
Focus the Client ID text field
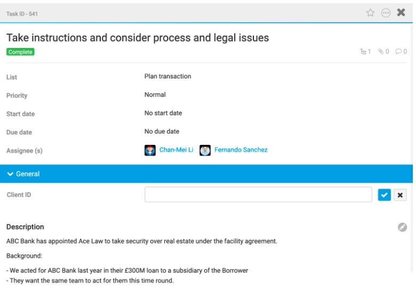tap(258, 195)
